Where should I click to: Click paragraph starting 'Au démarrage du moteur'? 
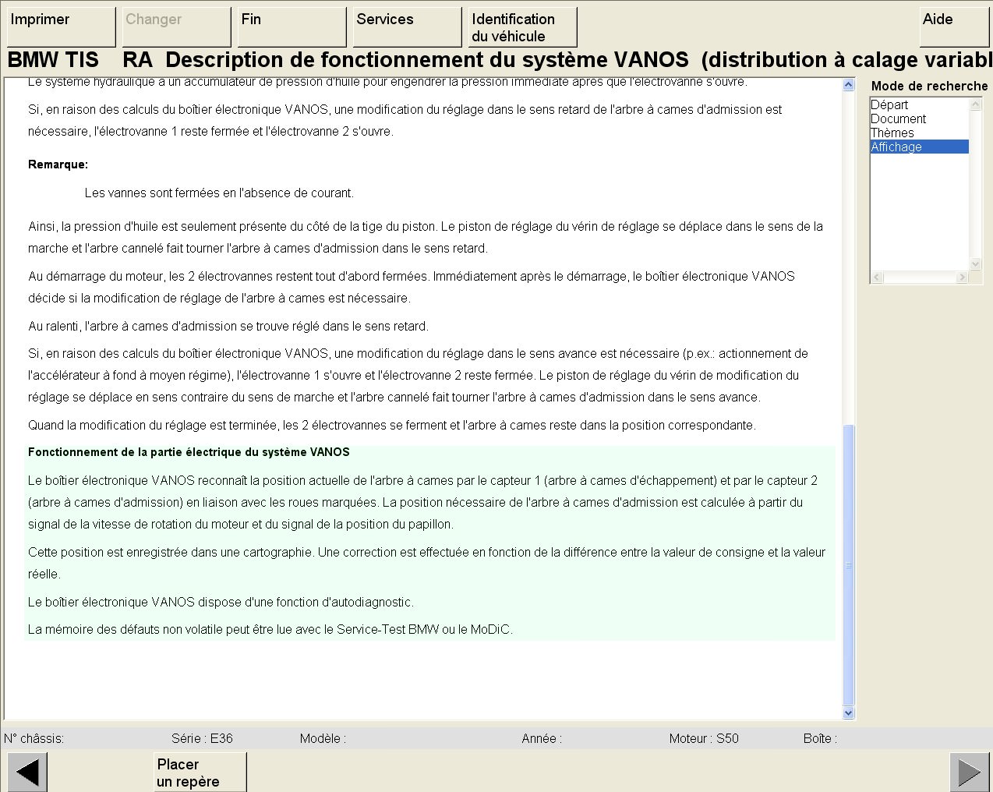[412, 287]
